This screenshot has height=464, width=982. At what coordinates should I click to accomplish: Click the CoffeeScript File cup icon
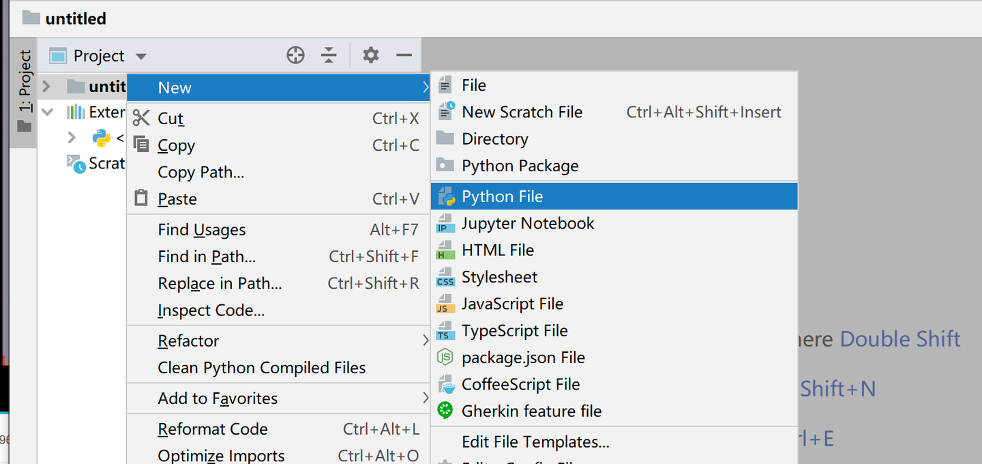[x=446, y=385]
